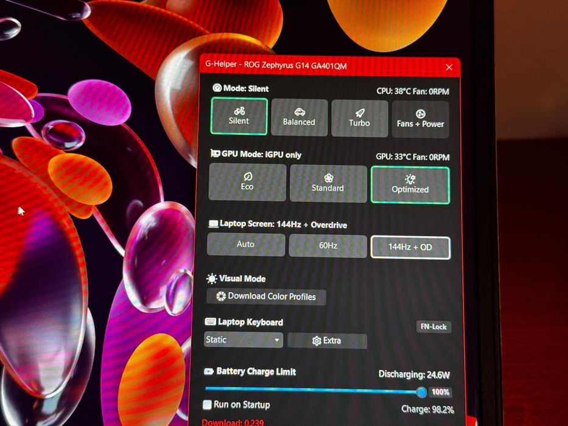Choose Eco GPU mode
This screenshot has width=568, height=426.
(247, 182)
